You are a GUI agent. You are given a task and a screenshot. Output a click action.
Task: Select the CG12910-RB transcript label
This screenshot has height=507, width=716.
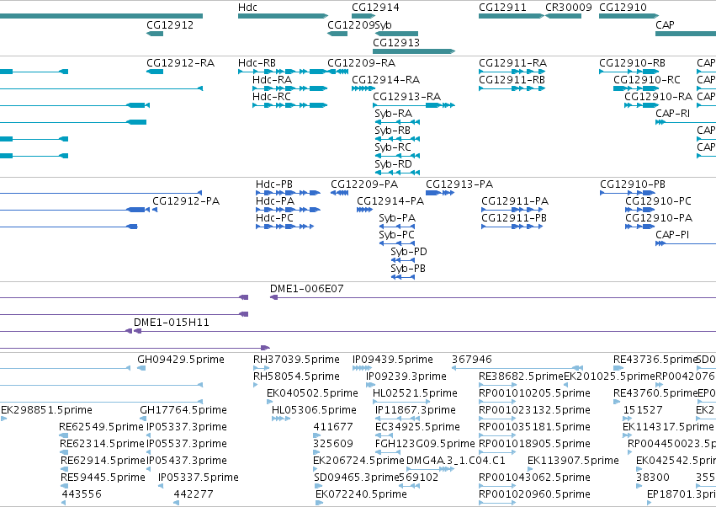[633, 63]
